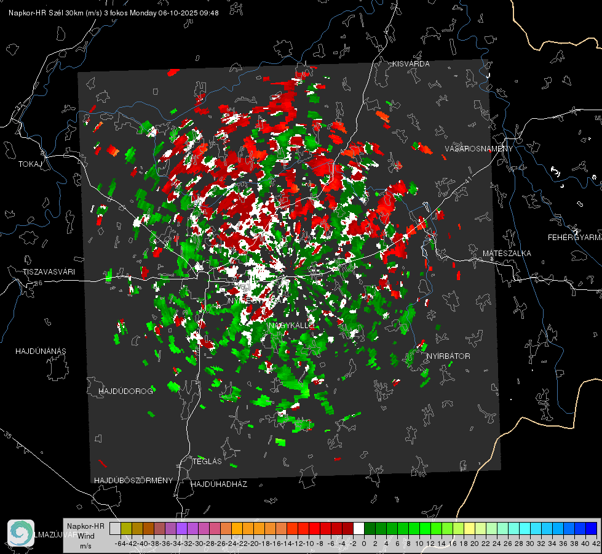The image size is (602, 554).
Task: Click the MÁTÉSZALKA city label
Action: point(507,254)
